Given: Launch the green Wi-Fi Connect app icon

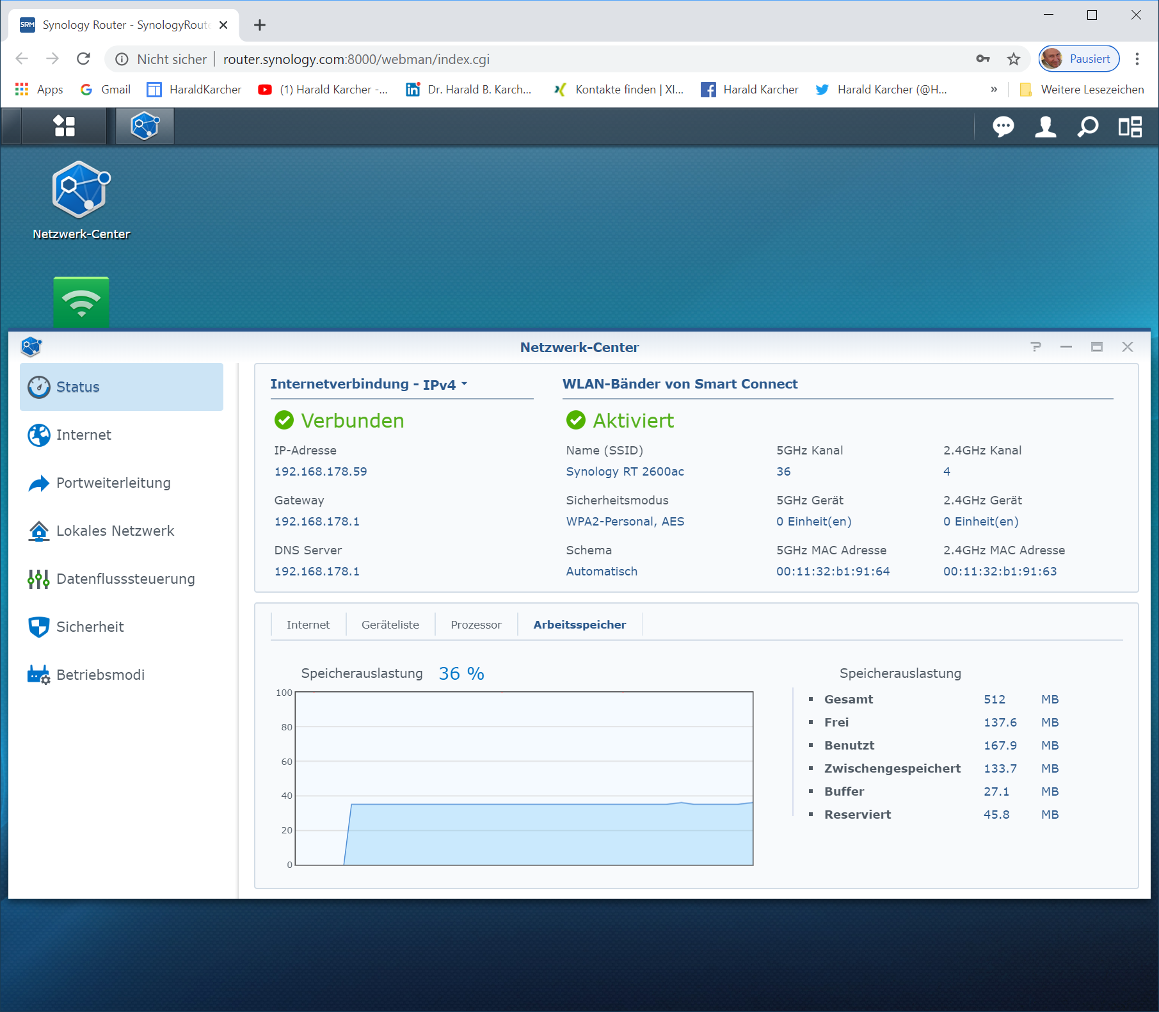Looking at the screenshot, I should 81,301.
